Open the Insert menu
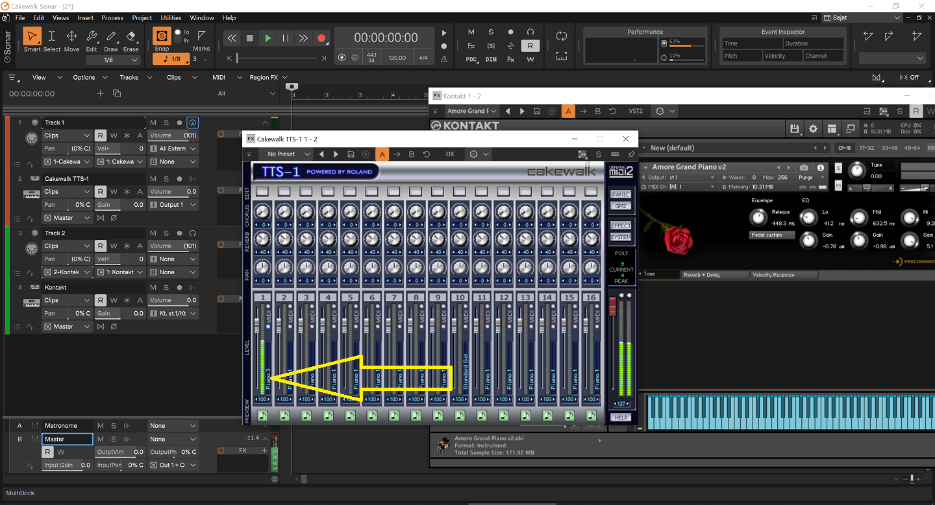Screen dimensions: 935x505 [85, 18]
